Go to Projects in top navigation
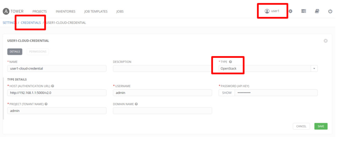 pos(39,11)
